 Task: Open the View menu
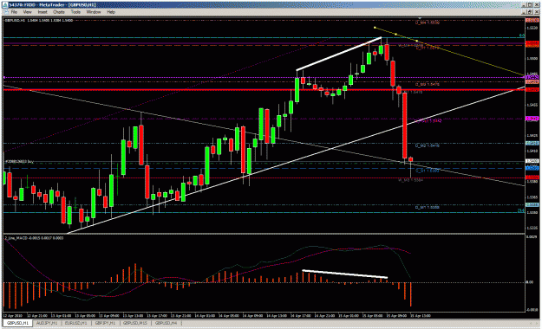pos(27,12)
